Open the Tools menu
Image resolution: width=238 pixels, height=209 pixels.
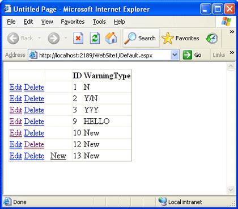click(x=99, y=22)
